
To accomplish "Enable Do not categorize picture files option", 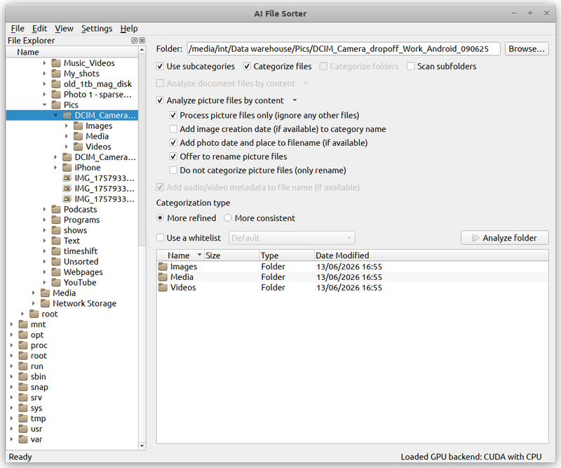I will click(173, 170).
